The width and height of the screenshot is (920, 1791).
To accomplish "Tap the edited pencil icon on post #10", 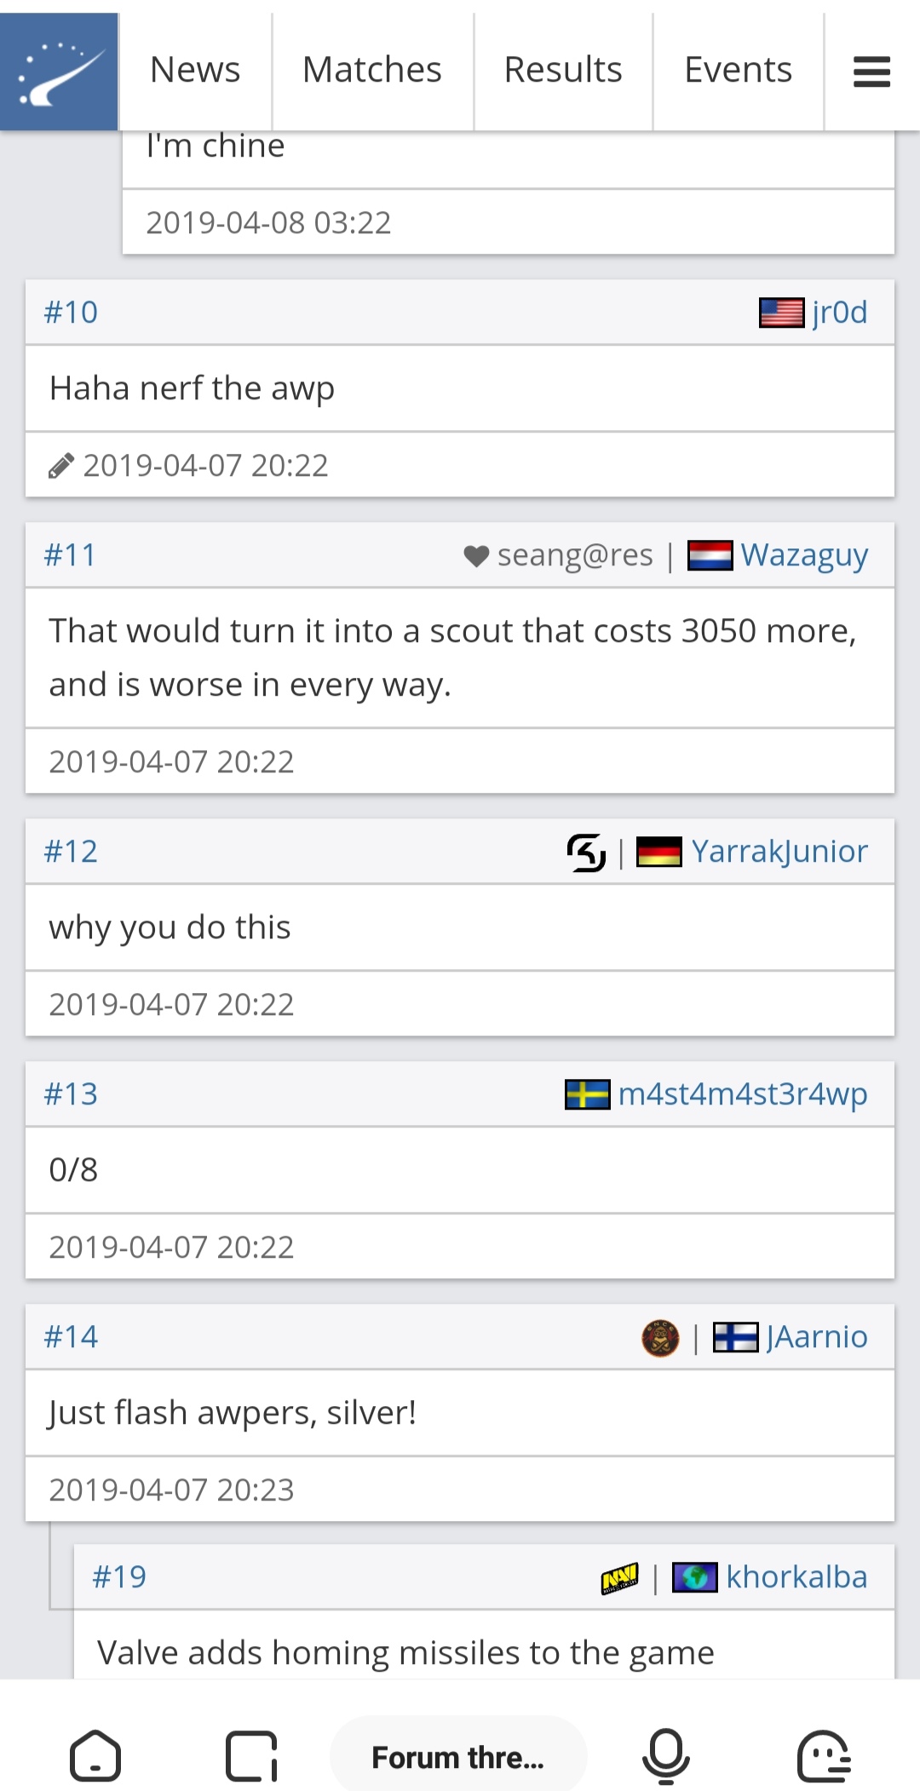I will [x=60, y=466].
